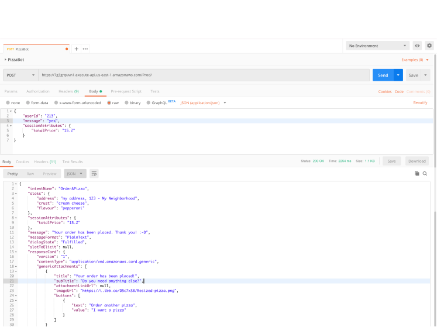Image resolution: width=437 pixels, height=334 pixels.
Task: Open environment quick look eye icon
Action: tap(417, 46)
